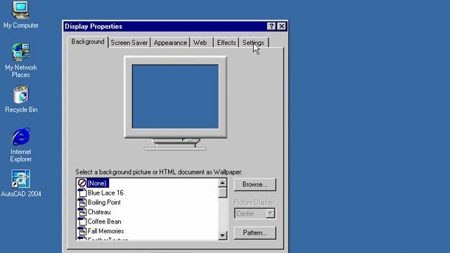450x253 pixels.
Task: Click the Pattern... button
Action: click(255, 233)
